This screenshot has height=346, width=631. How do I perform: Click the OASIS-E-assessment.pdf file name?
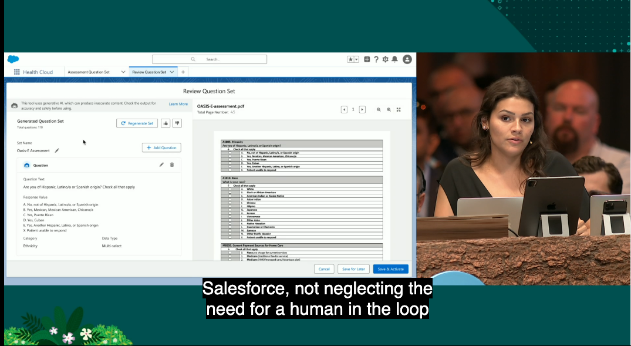(x=221, y=106)
